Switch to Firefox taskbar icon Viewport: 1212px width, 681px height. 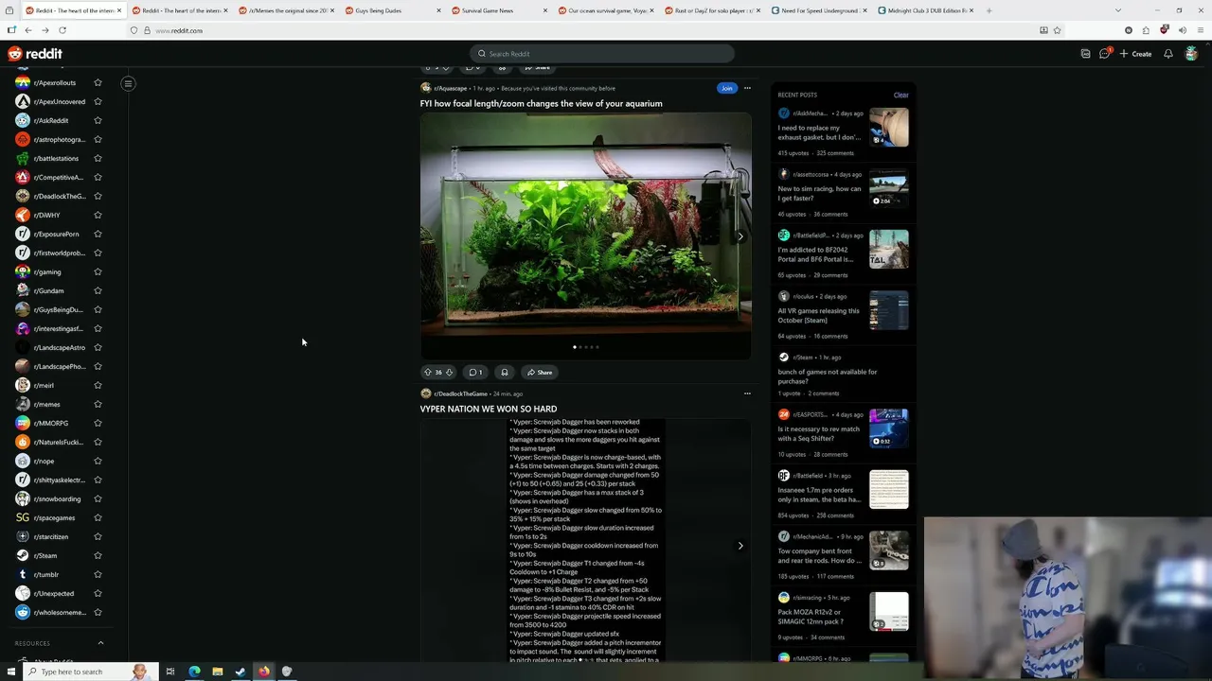pos(263,672)
